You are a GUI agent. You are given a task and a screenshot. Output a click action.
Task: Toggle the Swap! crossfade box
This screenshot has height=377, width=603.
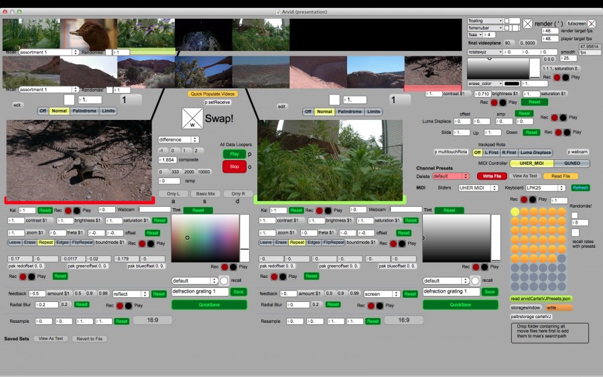(192, 118)
